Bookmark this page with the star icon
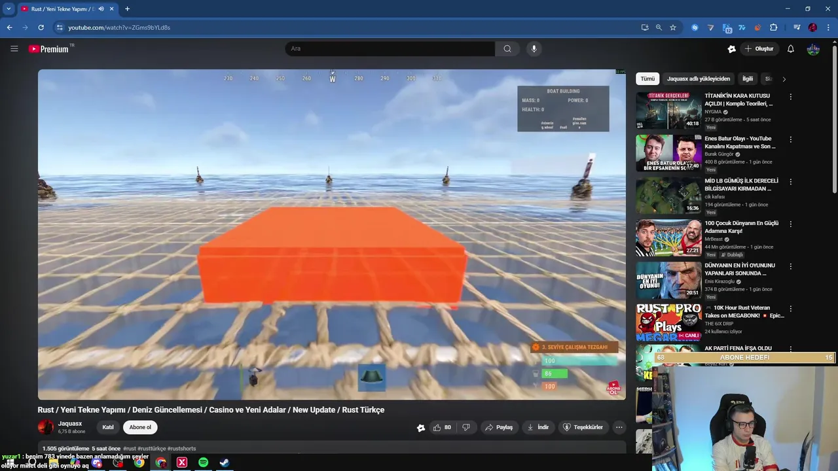The height and width of the screenshot is (471, 838). tap(672, 27)
